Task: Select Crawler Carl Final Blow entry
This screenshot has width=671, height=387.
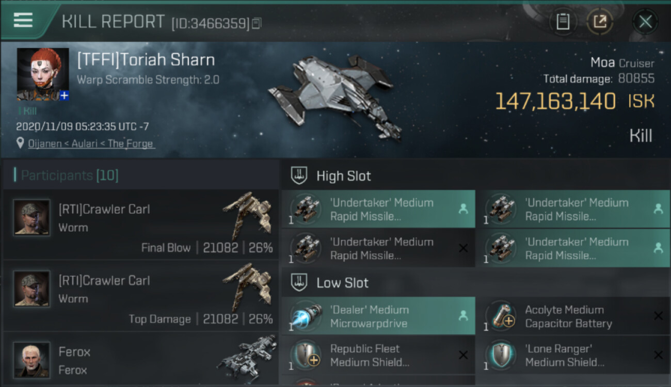Action: 140,224
